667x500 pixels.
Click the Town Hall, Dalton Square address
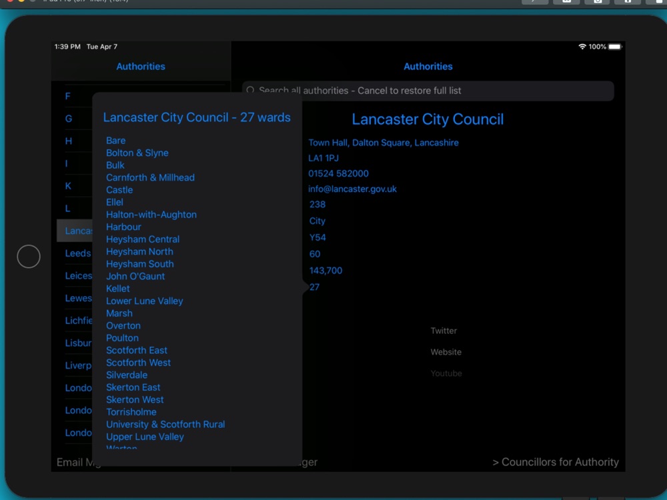click(x=384, y=143)
